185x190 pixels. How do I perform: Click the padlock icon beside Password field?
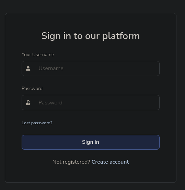point(28,103)
